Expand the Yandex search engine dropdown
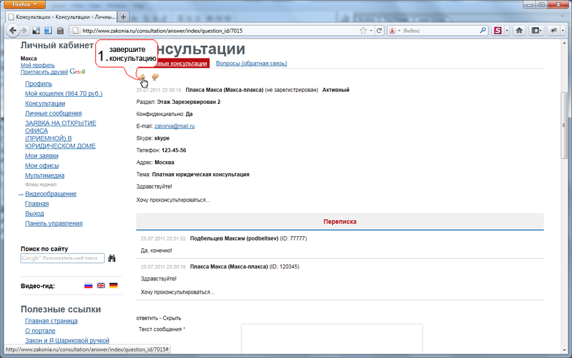This screenshot has height=358, width=572. [x=396, y=30]
